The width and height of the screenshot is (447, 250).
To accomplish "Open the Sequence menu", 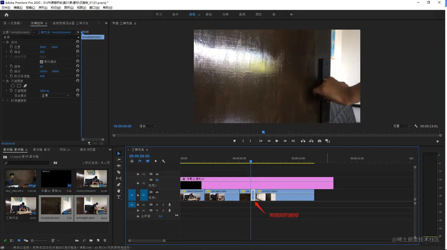I will (x=43, y=8).
